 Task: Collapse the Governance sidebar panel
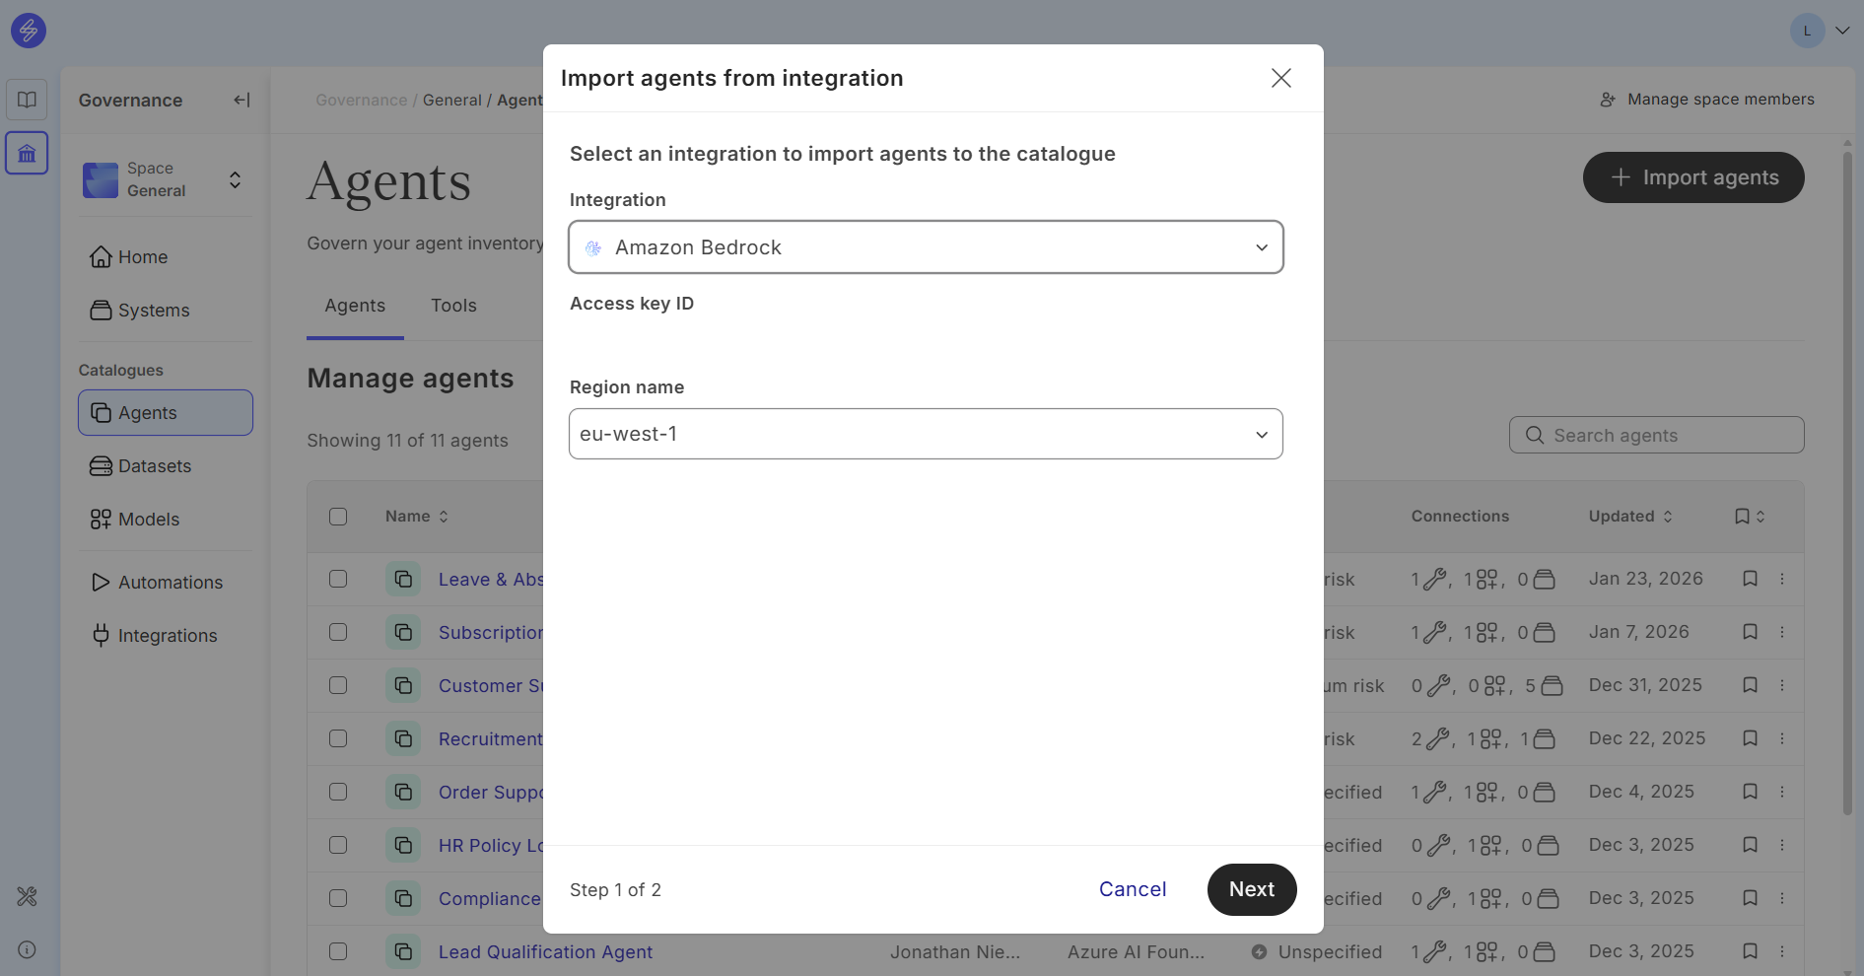coord(242,100)
